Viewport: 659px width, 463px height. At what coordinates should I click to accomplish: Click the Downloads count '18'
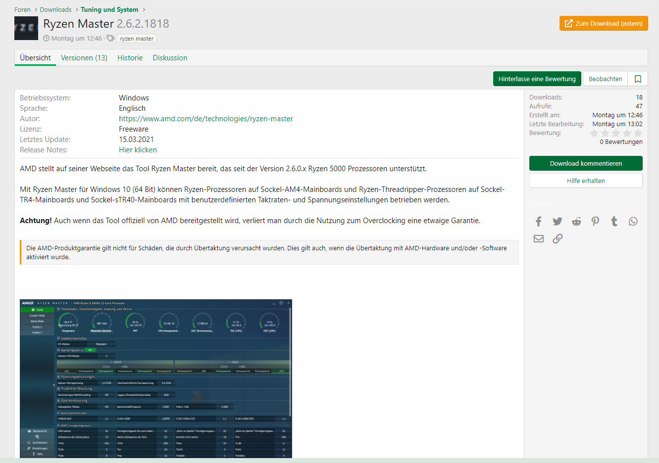[x=639, y=97]
